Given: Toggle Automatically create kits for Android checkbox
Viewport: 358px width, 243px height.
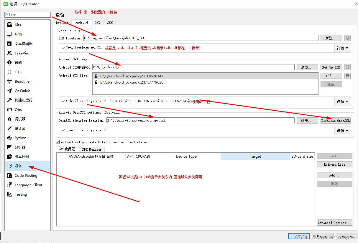Looking at the screenshot, I should (x=58, y=142).
